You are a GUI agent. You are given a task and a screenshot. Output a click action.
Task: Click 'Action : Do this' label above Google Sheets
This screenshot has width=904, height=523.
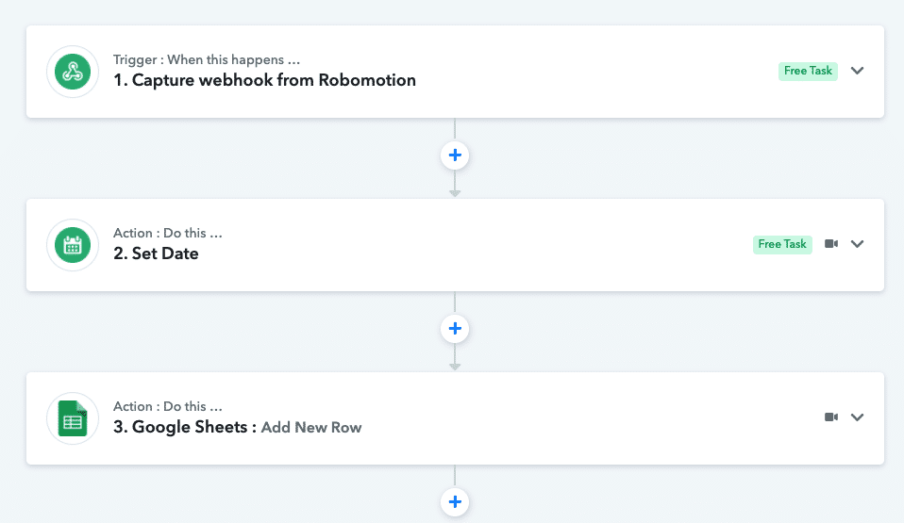pyautogui.click(x=168, y=406)
